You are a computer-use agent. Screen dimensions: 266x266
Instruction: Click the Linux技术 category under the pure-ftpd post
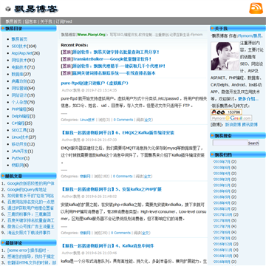[87, 120]
